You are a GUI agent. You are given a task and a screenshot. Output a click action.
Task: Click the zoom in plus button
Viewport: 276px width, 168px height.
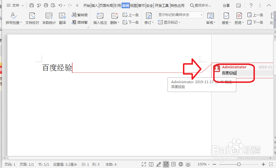pos(263,165)
